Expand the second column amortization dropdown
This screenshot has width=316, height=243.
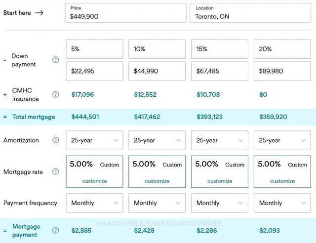coord(157,140)
